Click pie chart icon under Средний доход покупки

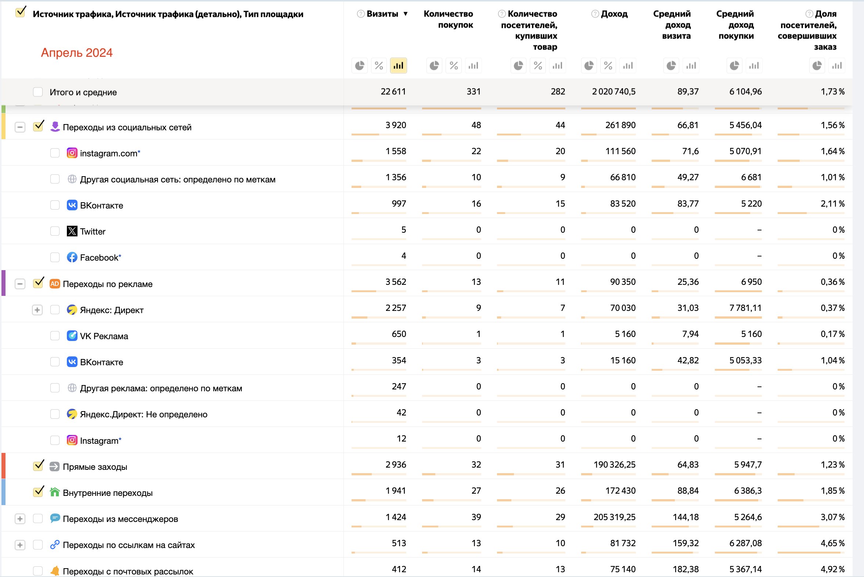pyautogui.click(x=734, y=65)
